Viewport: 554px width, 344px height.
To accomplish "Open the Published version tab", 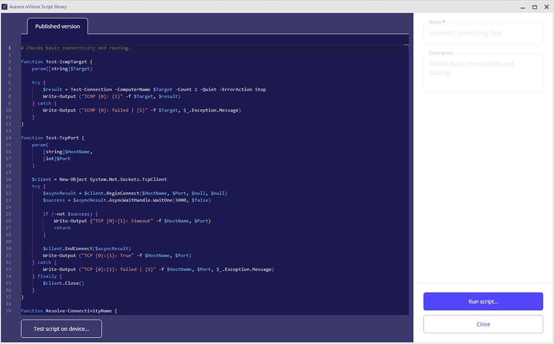I will [x=57, y=26].
